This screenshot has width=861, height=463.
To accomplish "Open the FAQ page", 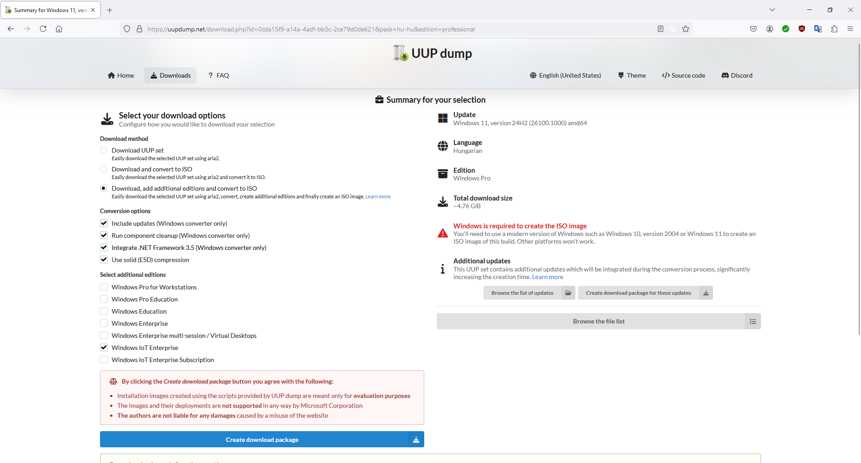I will pyautogui.click(x=218, y=75).
